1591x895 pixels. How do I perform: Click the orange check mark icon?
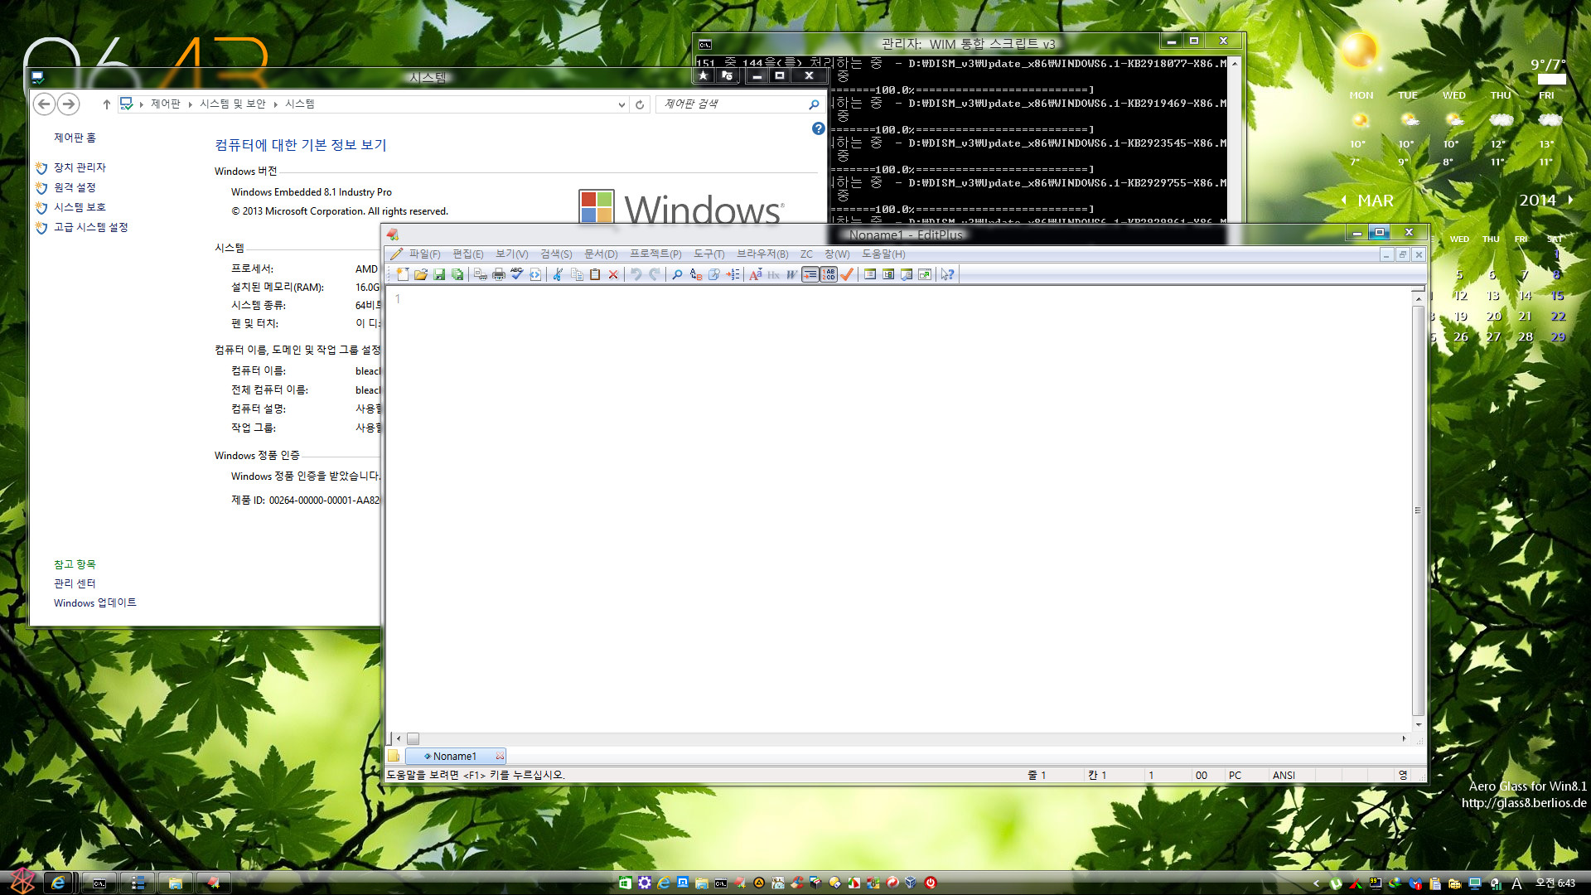[x=847, y=274]
